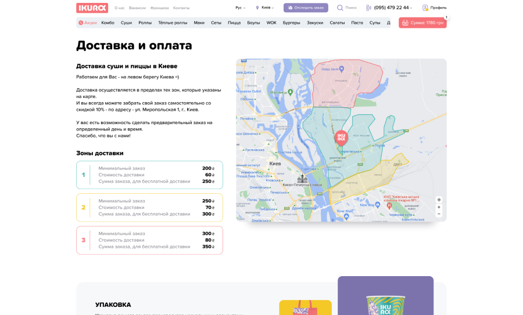
Task: Expand the phone number dropdown arrow
Action: pyautogui.click(x=411, y=8)
